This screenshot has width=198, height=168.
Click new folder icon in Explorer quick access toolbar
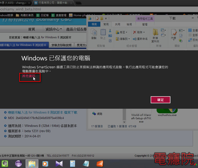(102, 18)
